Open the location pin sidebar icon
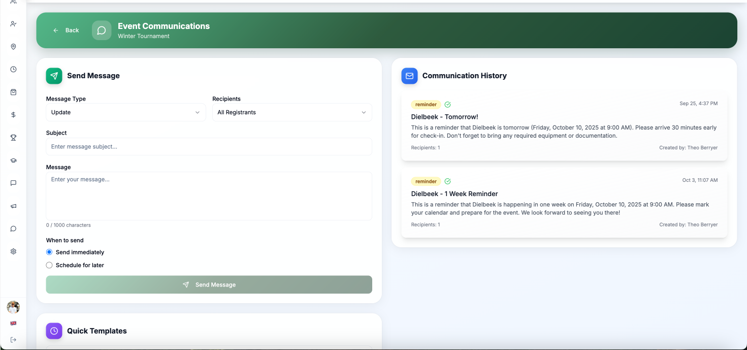The image size is (747, 350). [13, 47]
